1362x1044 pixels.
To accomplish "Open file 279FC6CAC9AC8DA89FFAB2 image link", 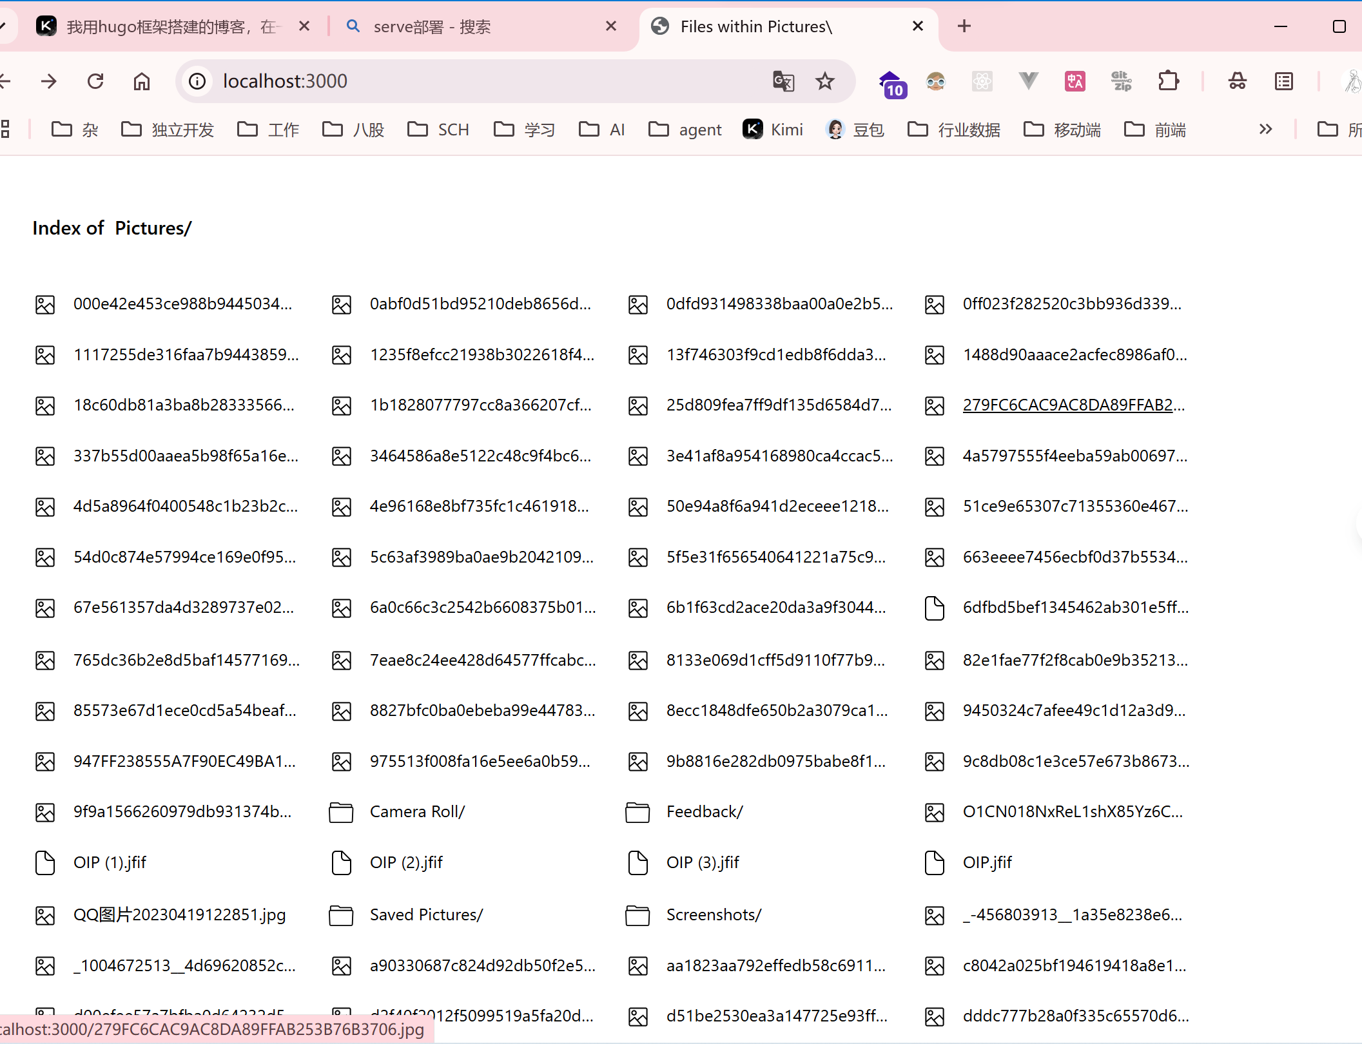I will (1073, 405).
